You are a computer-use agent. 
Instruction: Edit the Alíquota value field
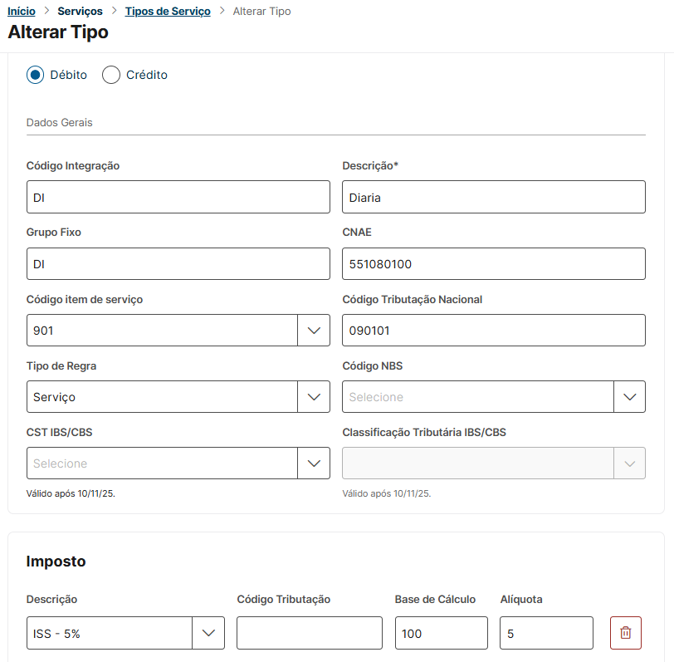pos(546,633)
